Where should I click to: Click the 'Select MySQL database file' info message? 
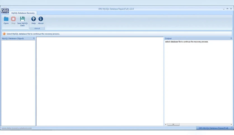coord(33,34)
